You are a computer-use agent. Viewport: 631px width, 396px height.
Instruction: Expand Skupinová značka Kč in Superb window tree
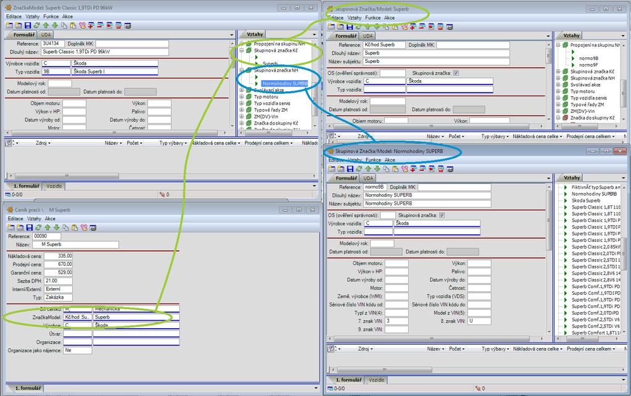pos(558,71)
